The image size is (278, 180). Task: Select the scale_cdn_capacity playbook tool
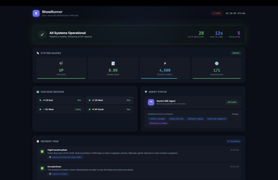[217, 119]
